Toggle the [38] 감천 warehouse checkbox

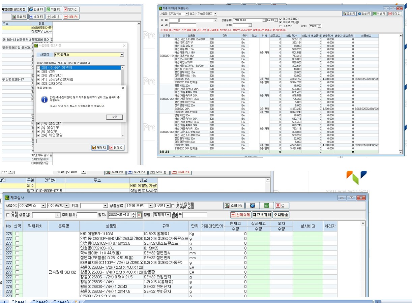(38, 71)
